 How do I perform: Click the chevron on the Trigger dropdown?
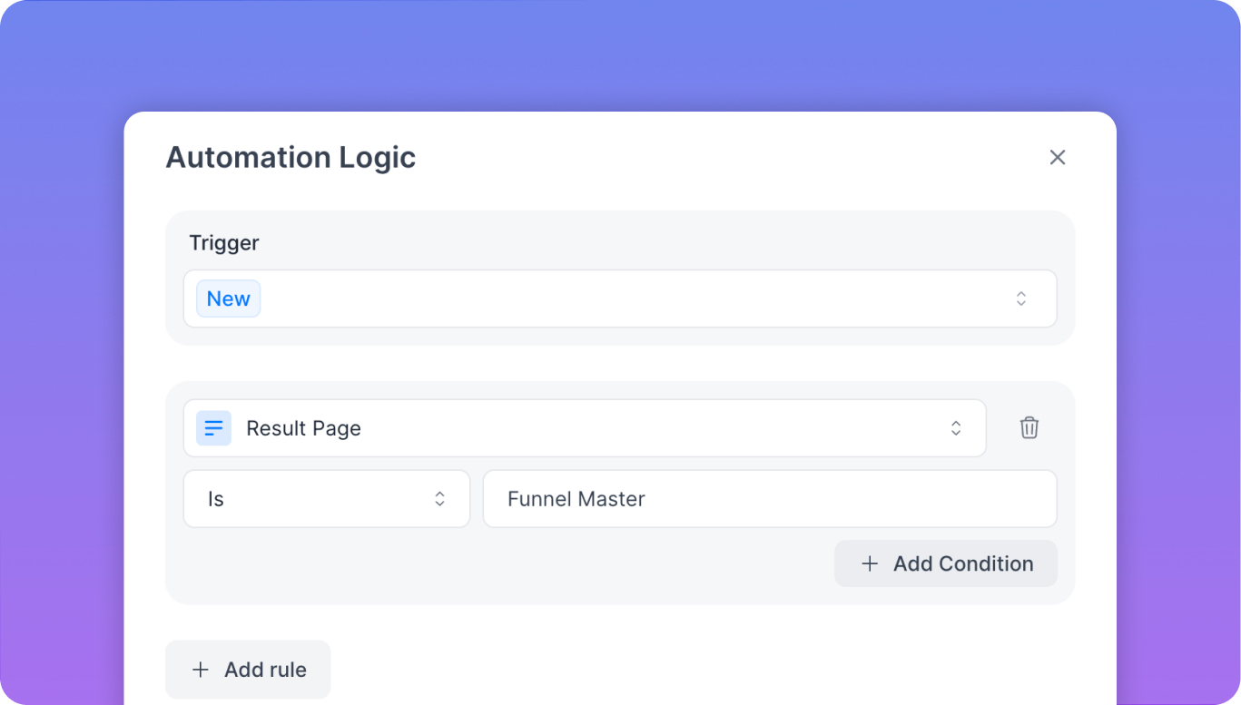coord(1020,299)
